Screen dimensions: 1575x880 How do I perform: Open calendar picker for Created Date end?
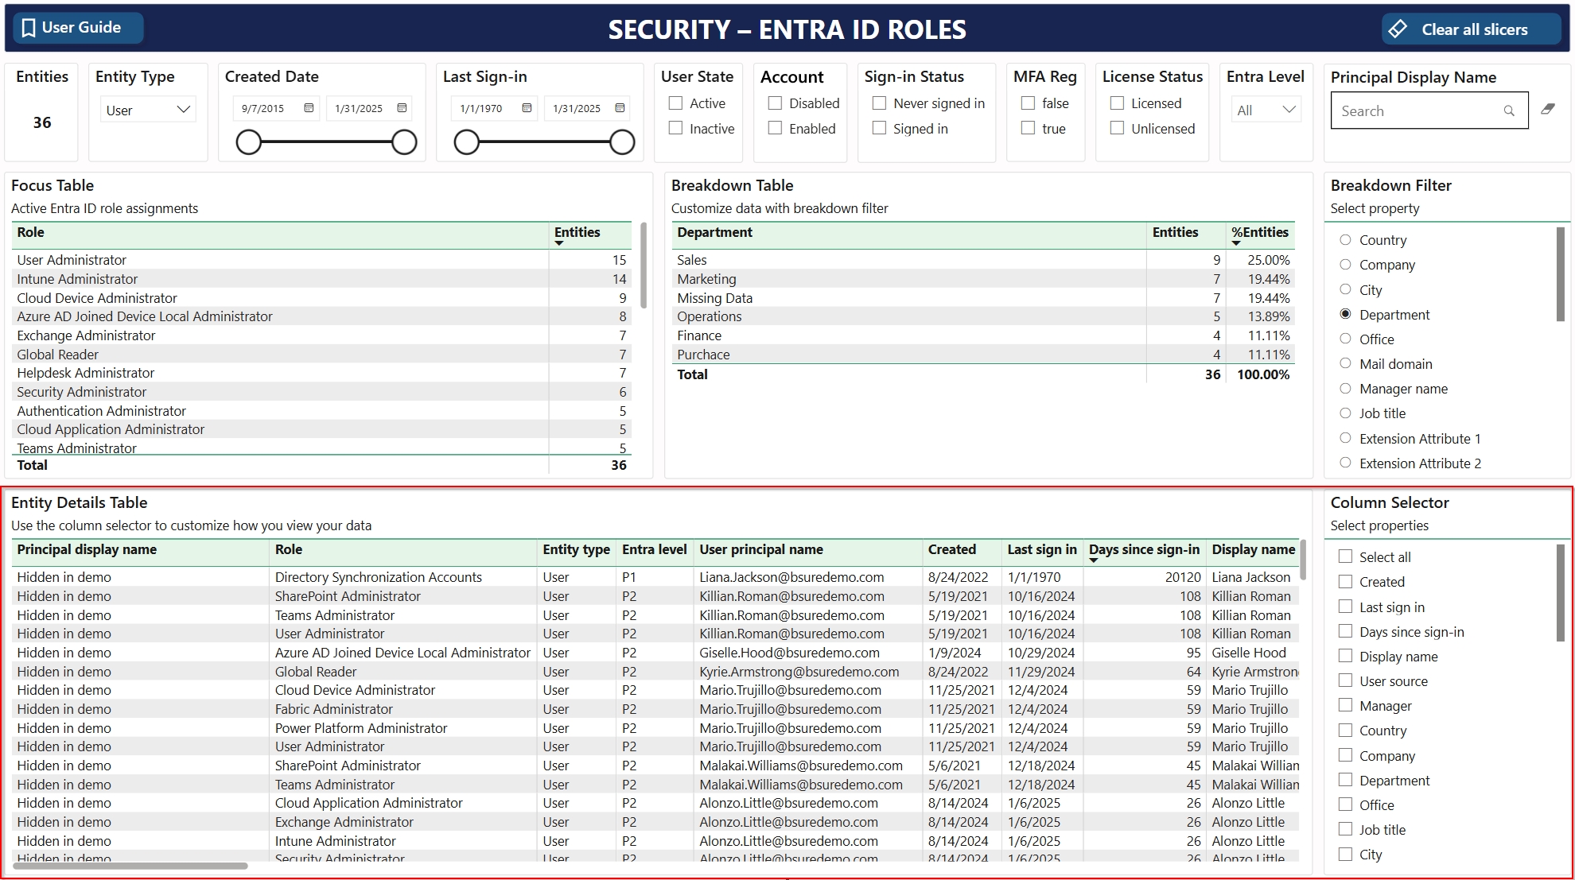(402, 108)
